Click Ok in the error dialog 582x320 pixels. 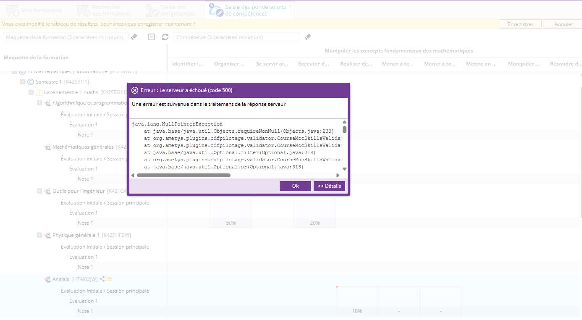click(295, 186)
